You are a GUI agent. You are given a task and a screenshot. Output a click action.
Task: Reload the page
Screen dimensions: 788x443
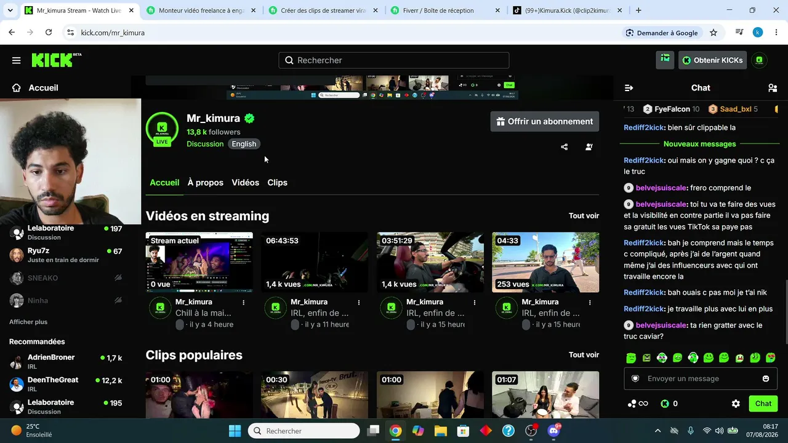49,33
